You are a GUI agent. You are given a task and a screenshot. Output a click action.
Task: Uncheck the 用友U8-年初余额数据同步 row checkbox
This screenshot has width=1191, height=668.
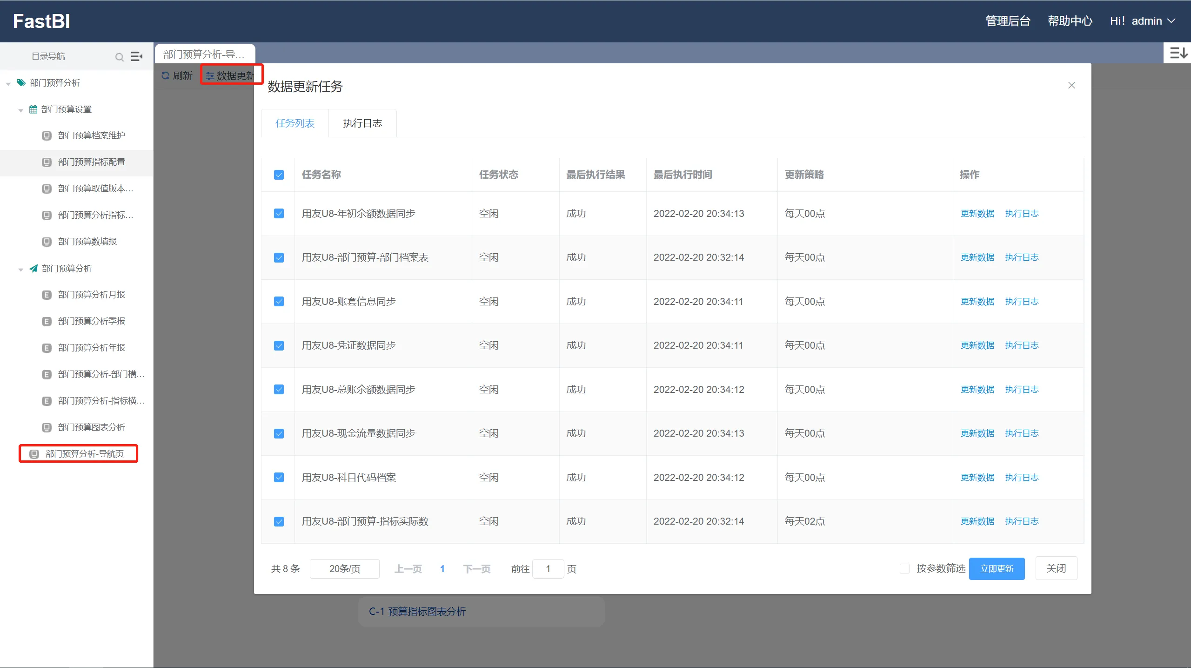[279, 214]
